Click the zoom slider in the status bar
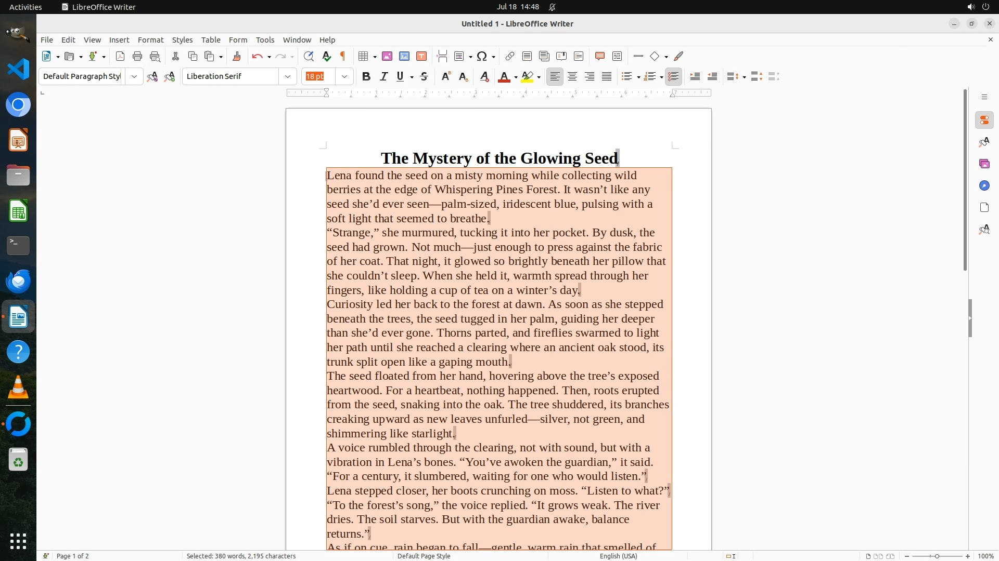Viewport: 999px width, 561px height. click(937, 556)
